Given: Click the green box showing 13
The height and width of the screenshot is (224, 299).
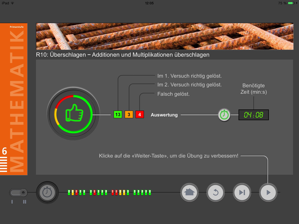Looking at the screenshot, I should pos(118,114).
